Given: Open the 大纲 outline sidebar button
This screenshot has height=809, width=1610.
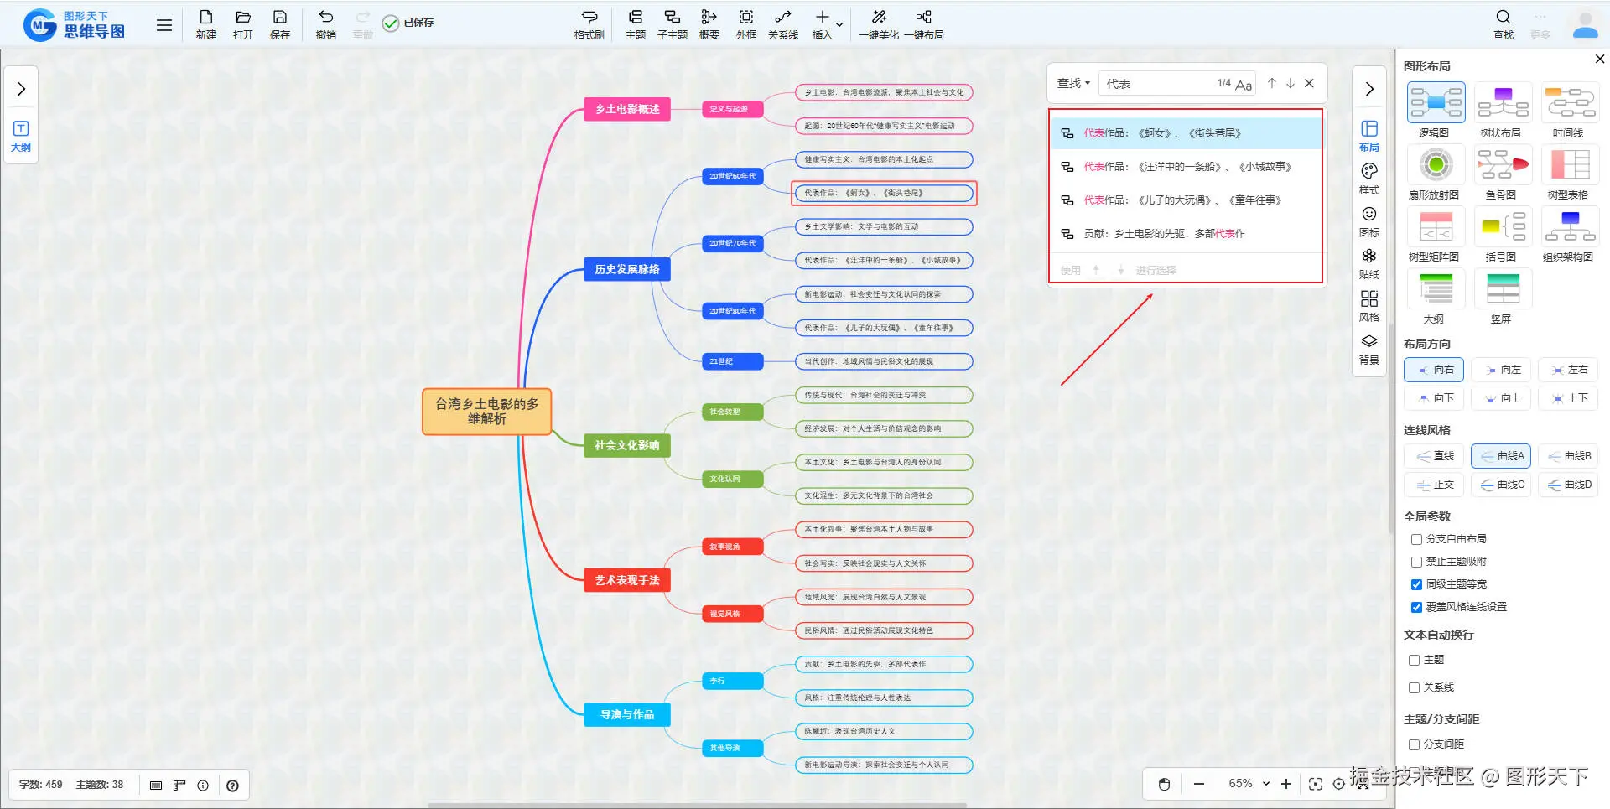Looking at the screenshot, I should click(21, 136).
